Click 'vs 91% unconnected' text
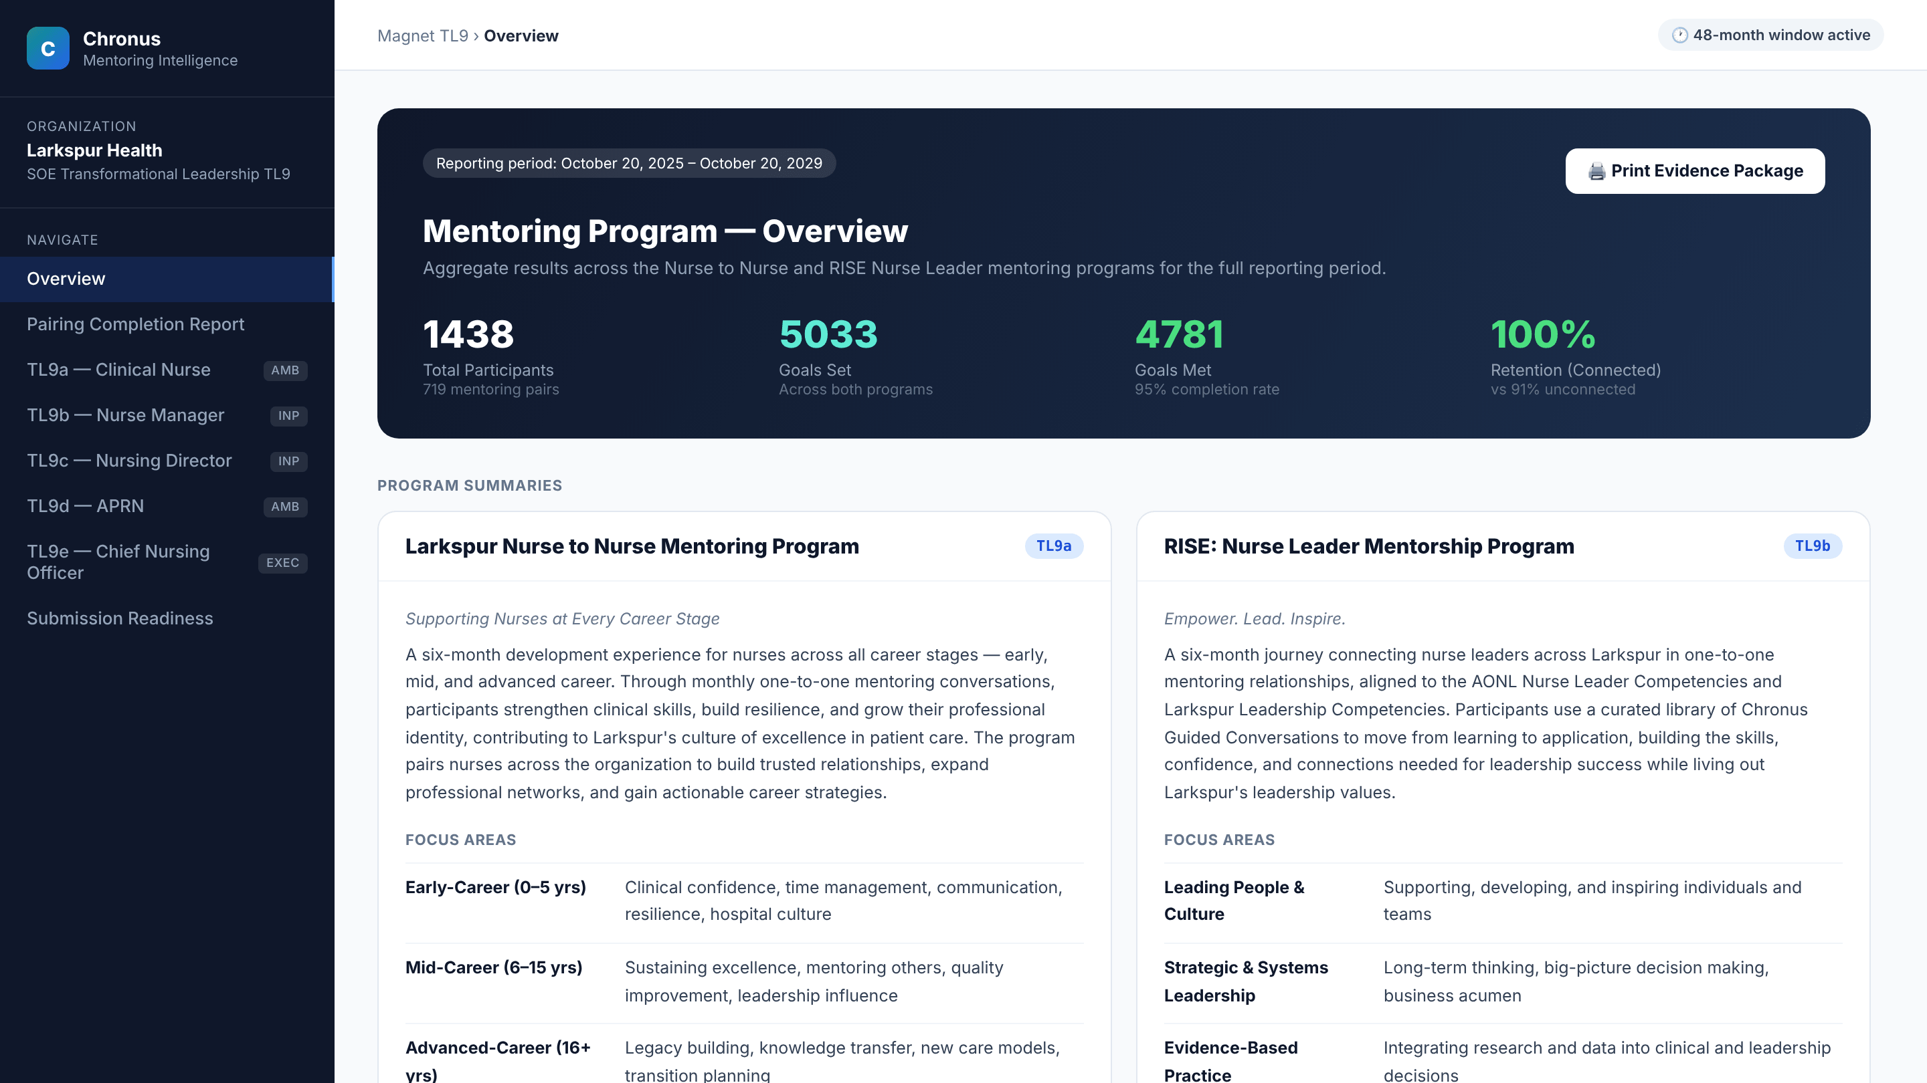The image size is (1927, 1083). pyautogui.click(x=1563, y=389)
